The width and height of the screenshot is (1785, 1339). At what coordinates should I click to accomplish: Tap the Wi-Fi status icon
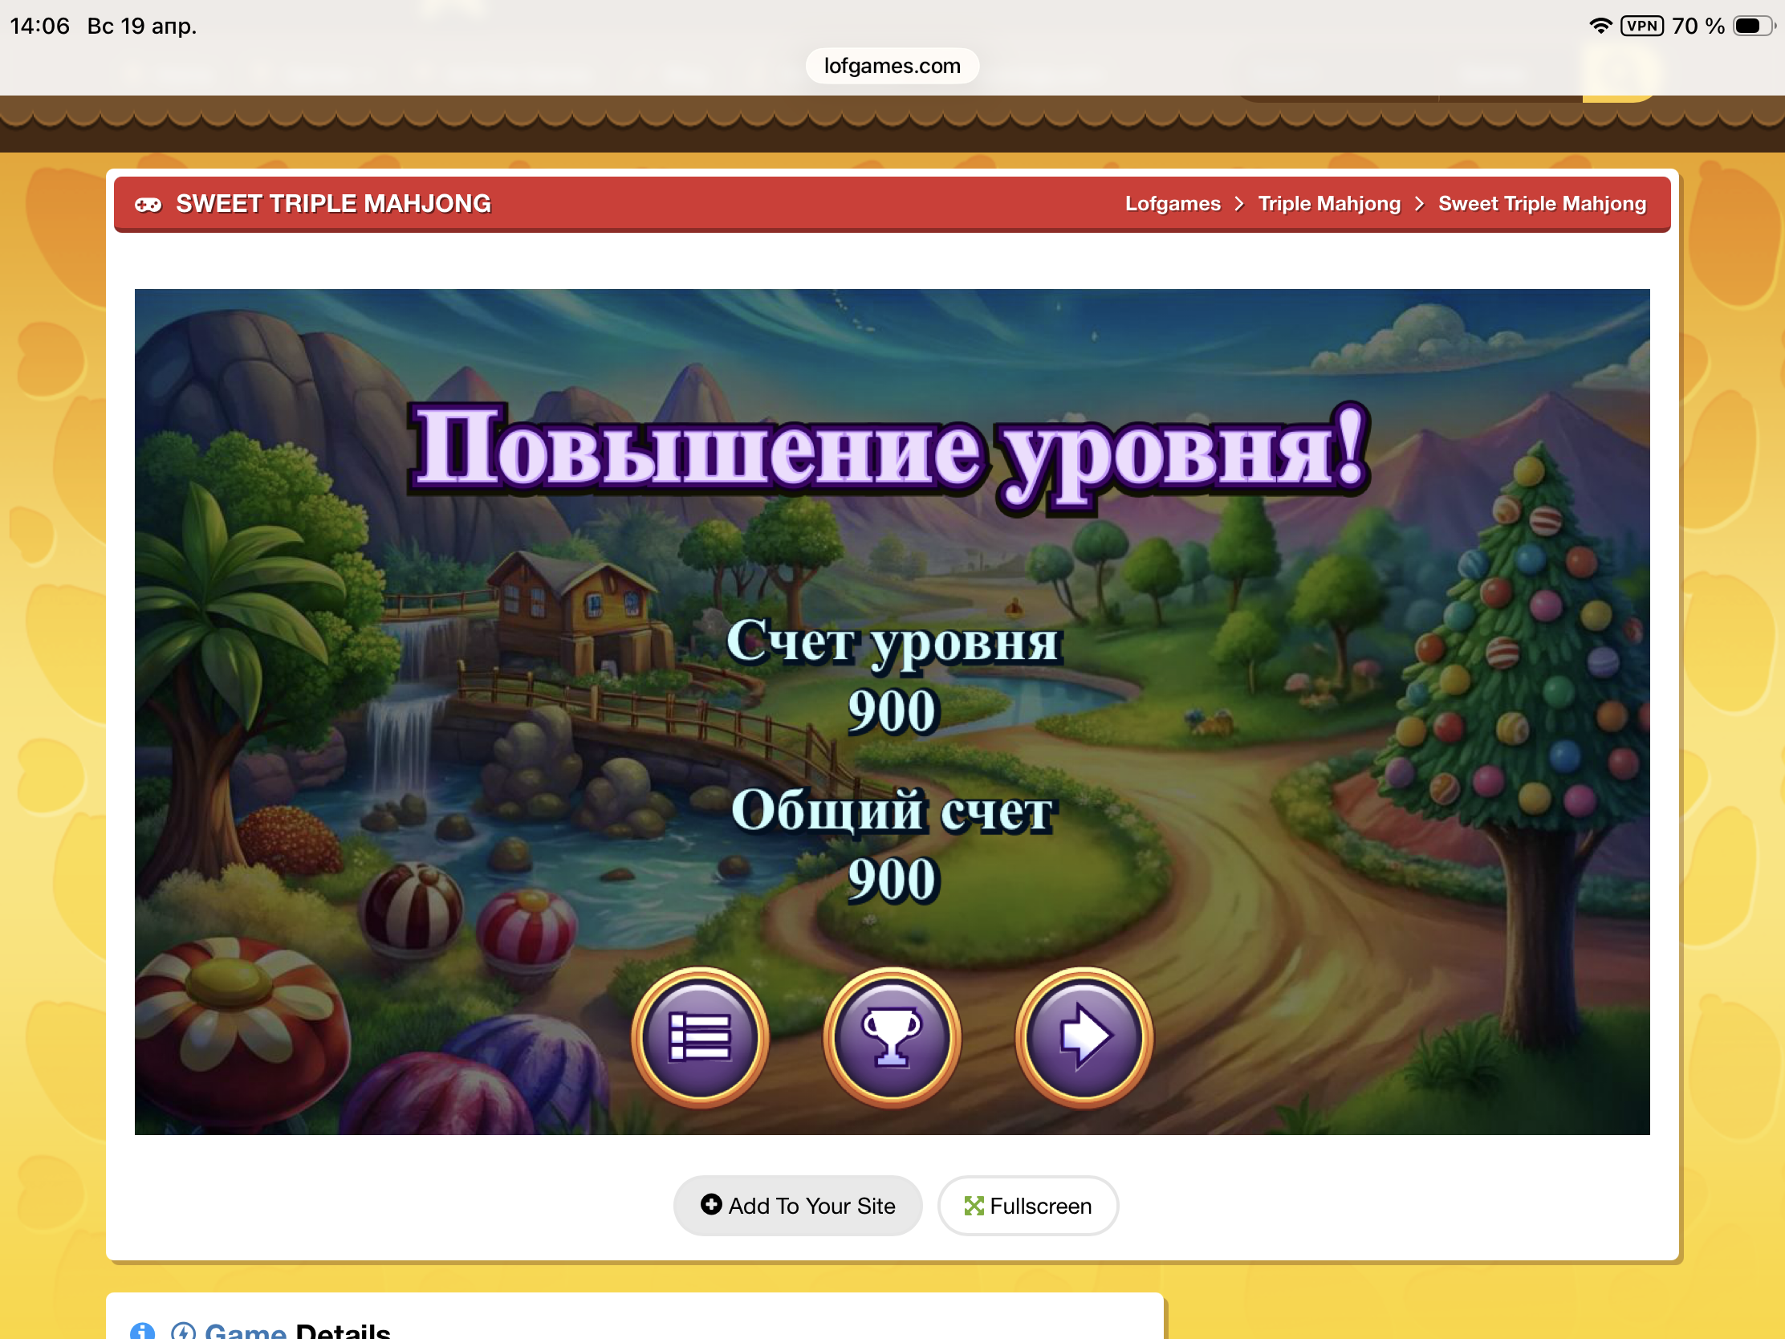(x=1600, y=26)
